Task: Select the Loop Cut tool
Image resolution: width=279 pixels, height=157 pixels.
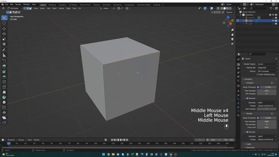Action: tap(4, 82)
